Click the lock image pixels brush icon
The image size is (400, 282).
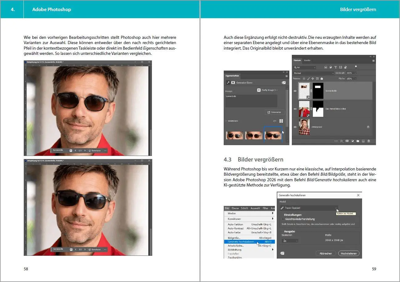(x=308, y=79)
